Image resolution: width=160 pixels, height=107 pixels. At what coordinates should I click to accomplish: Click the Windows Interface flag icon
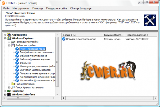pos(9,94)
